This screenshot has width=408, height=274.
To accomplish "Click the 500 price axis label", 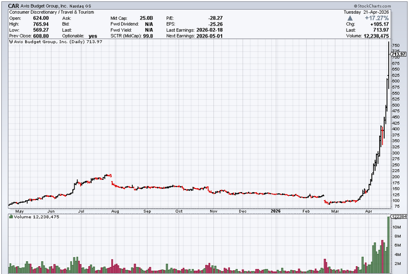I will [395, 105].
